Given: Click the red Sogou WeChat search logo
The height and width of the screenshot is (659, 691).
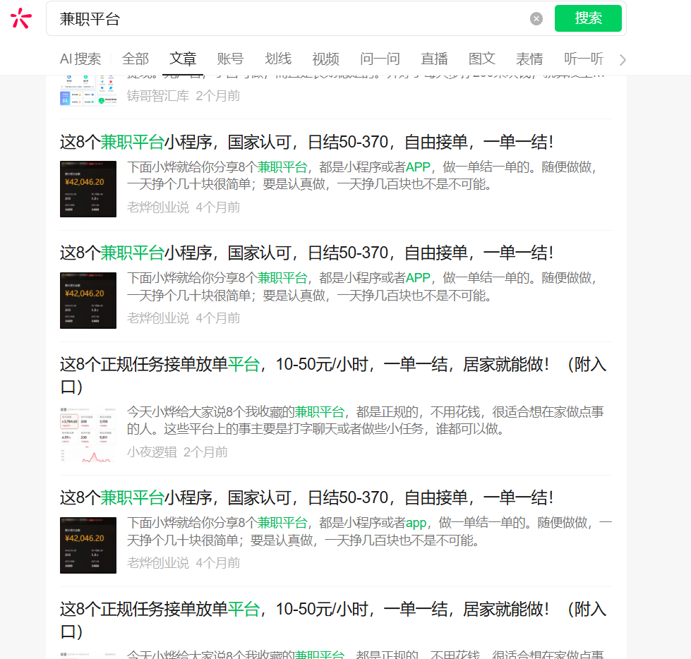Looking at the screenshot, I should (20, 18).
